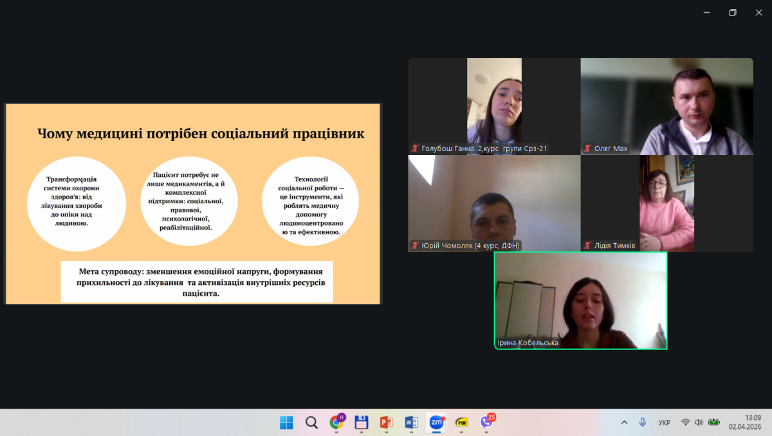Click muted microphone icon next to Лідія Тимків
Image resolution: width=772 pixels, height=436 pixels.
(587, 246)
